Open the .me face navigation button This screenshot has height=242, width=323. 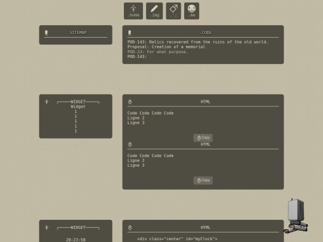coord(191,11)
